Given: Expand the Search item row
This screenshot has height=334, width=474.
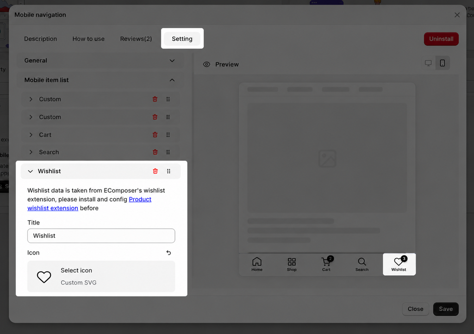Looking at the screenshot, I should [31, 152].
